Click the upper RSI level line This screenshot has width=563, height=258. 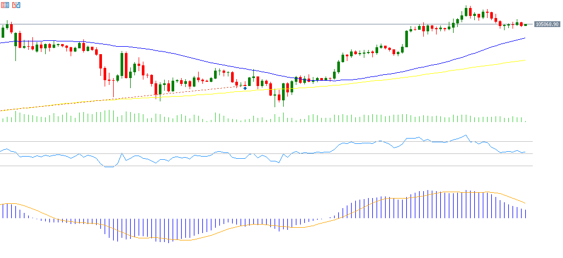click(x=266, y=142)
